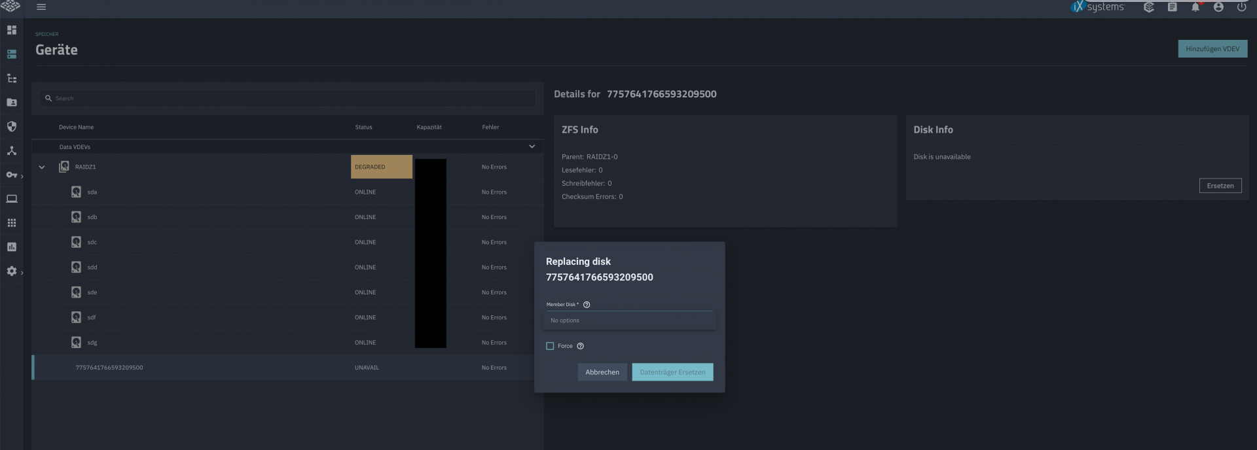Click the disk icon for sdc
The width and height of the screenshot is (1257, 450).
[76, 242]
